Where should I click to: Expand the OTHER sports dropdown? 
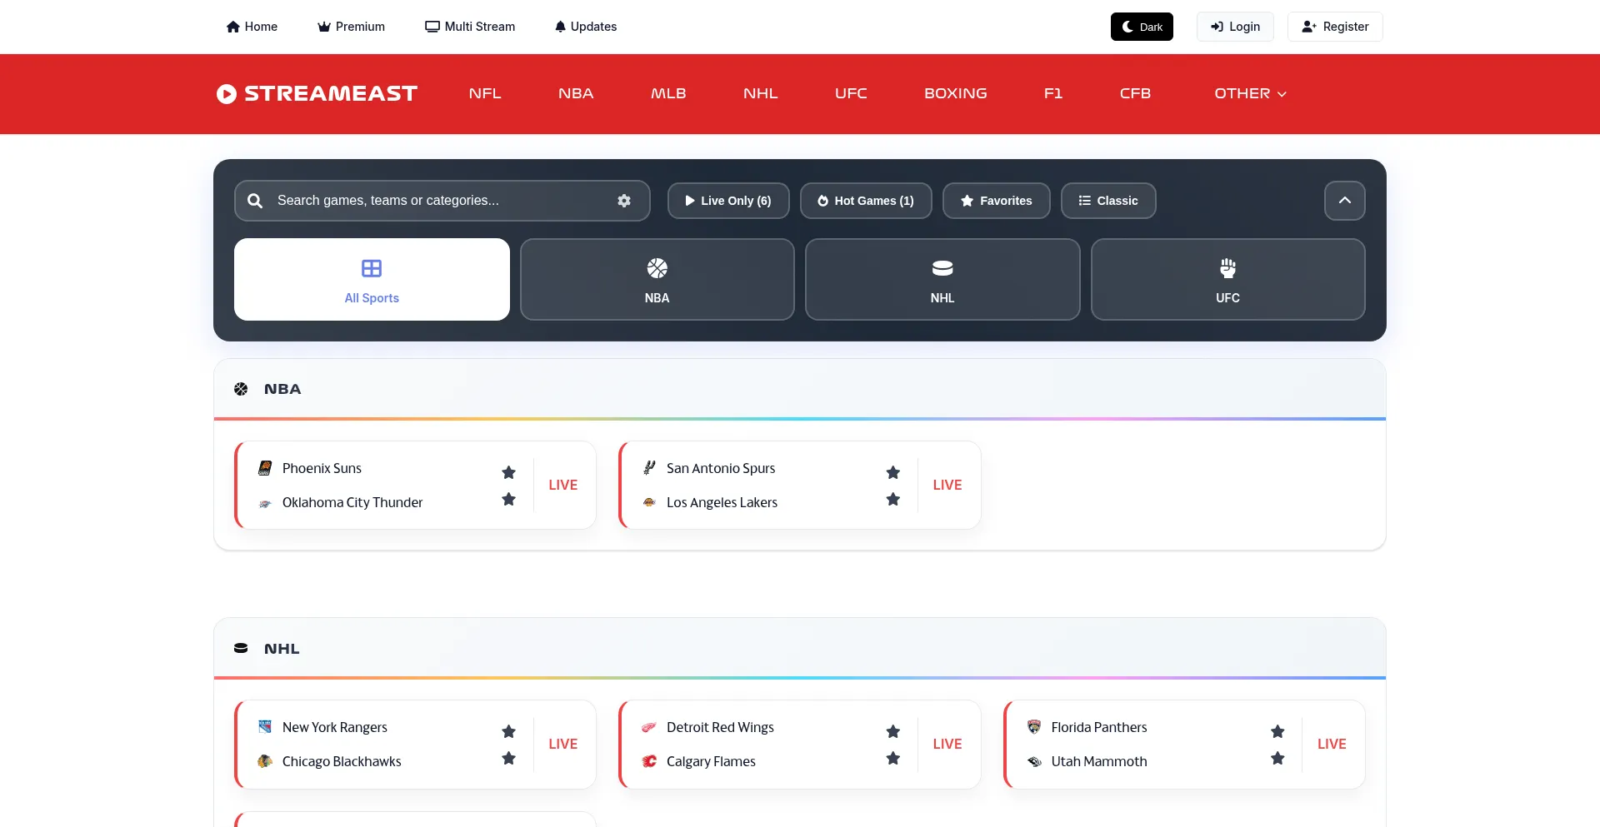click(1250, 93)
